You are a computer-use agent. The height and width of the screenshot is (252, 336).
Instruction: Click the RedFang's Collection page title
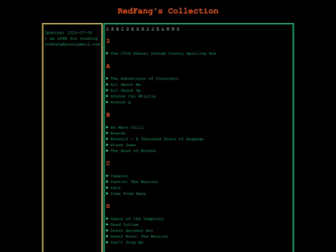tap(168, 11)
